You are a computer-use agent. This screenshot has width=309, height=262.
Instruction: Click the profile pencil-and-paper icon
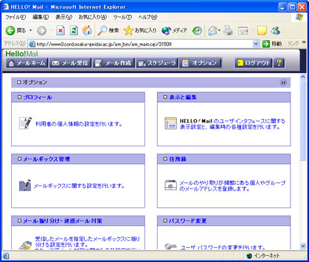[x=25, y=123]
